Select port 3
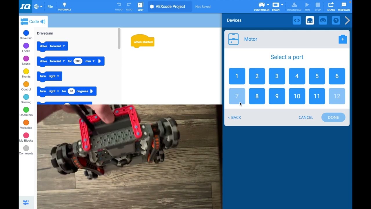The image size is (371, 209). point(277,76)
